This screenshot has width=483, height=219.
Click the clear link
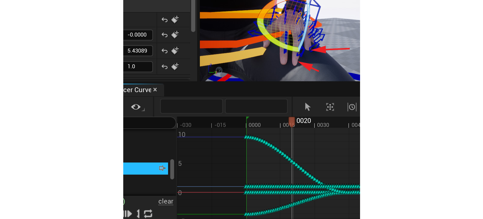click(166, 201)
